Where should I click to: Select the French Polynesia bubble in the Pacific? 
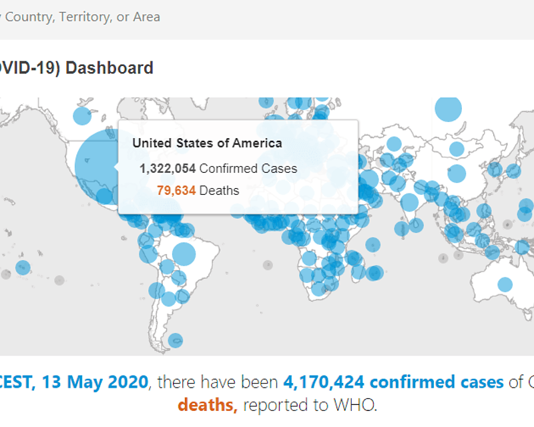pos(23,268)
